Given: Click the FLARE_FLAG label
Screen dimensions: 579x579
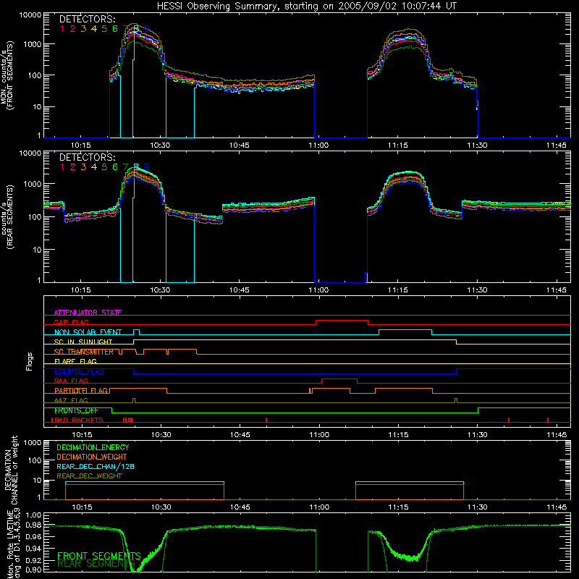Looking at the screenshot, I should point(75,361).
